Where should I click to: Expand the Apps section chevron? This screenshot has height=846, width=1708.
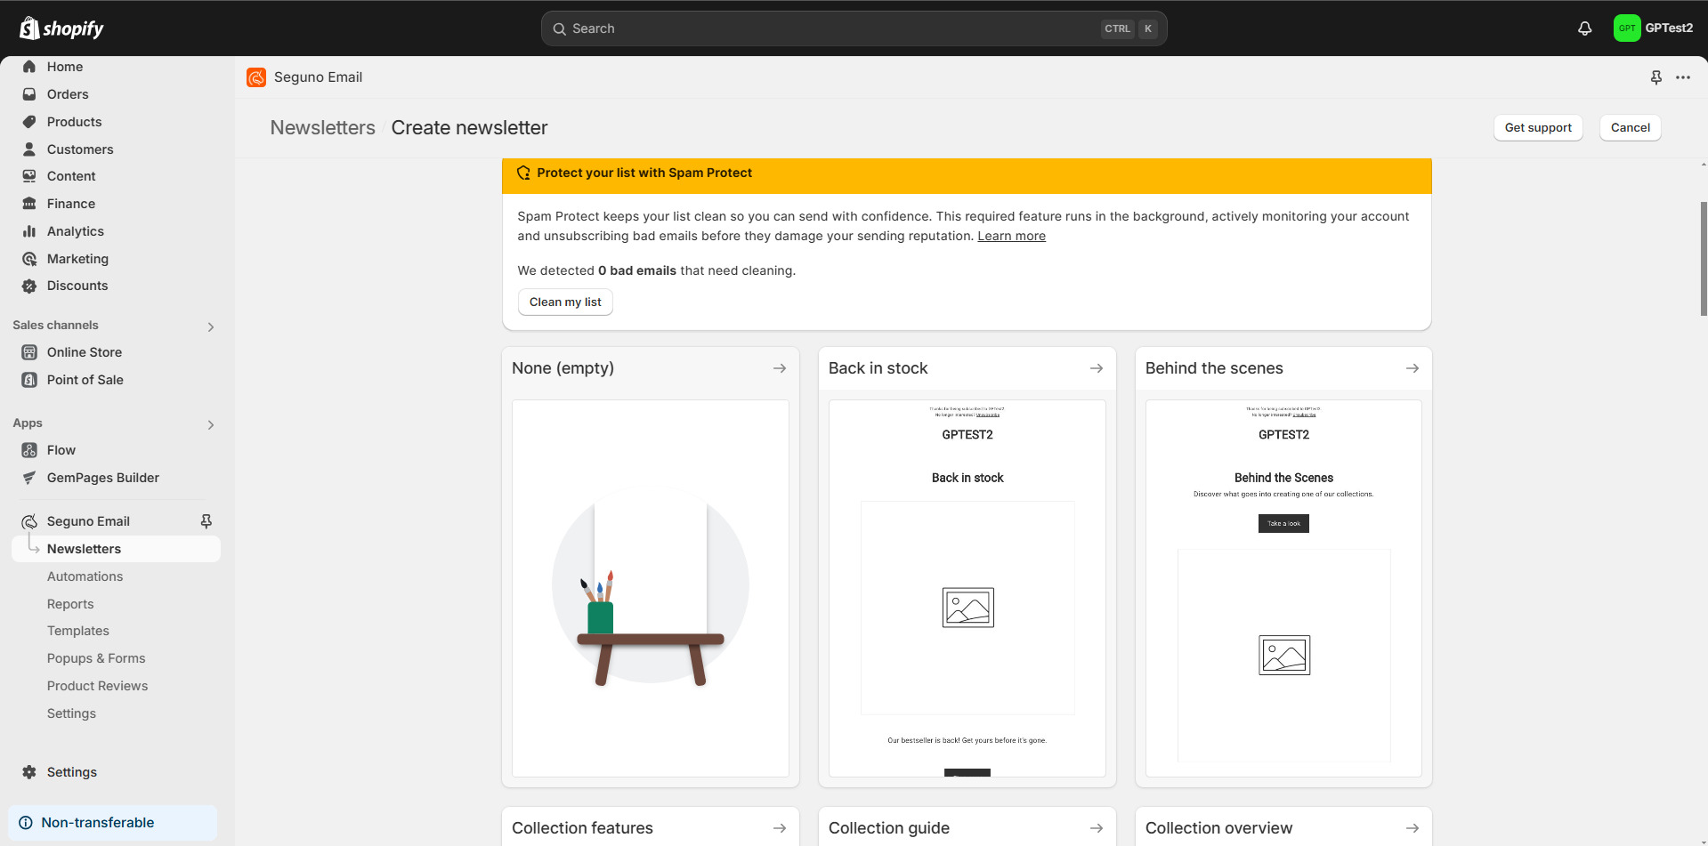tap(211, 424)
